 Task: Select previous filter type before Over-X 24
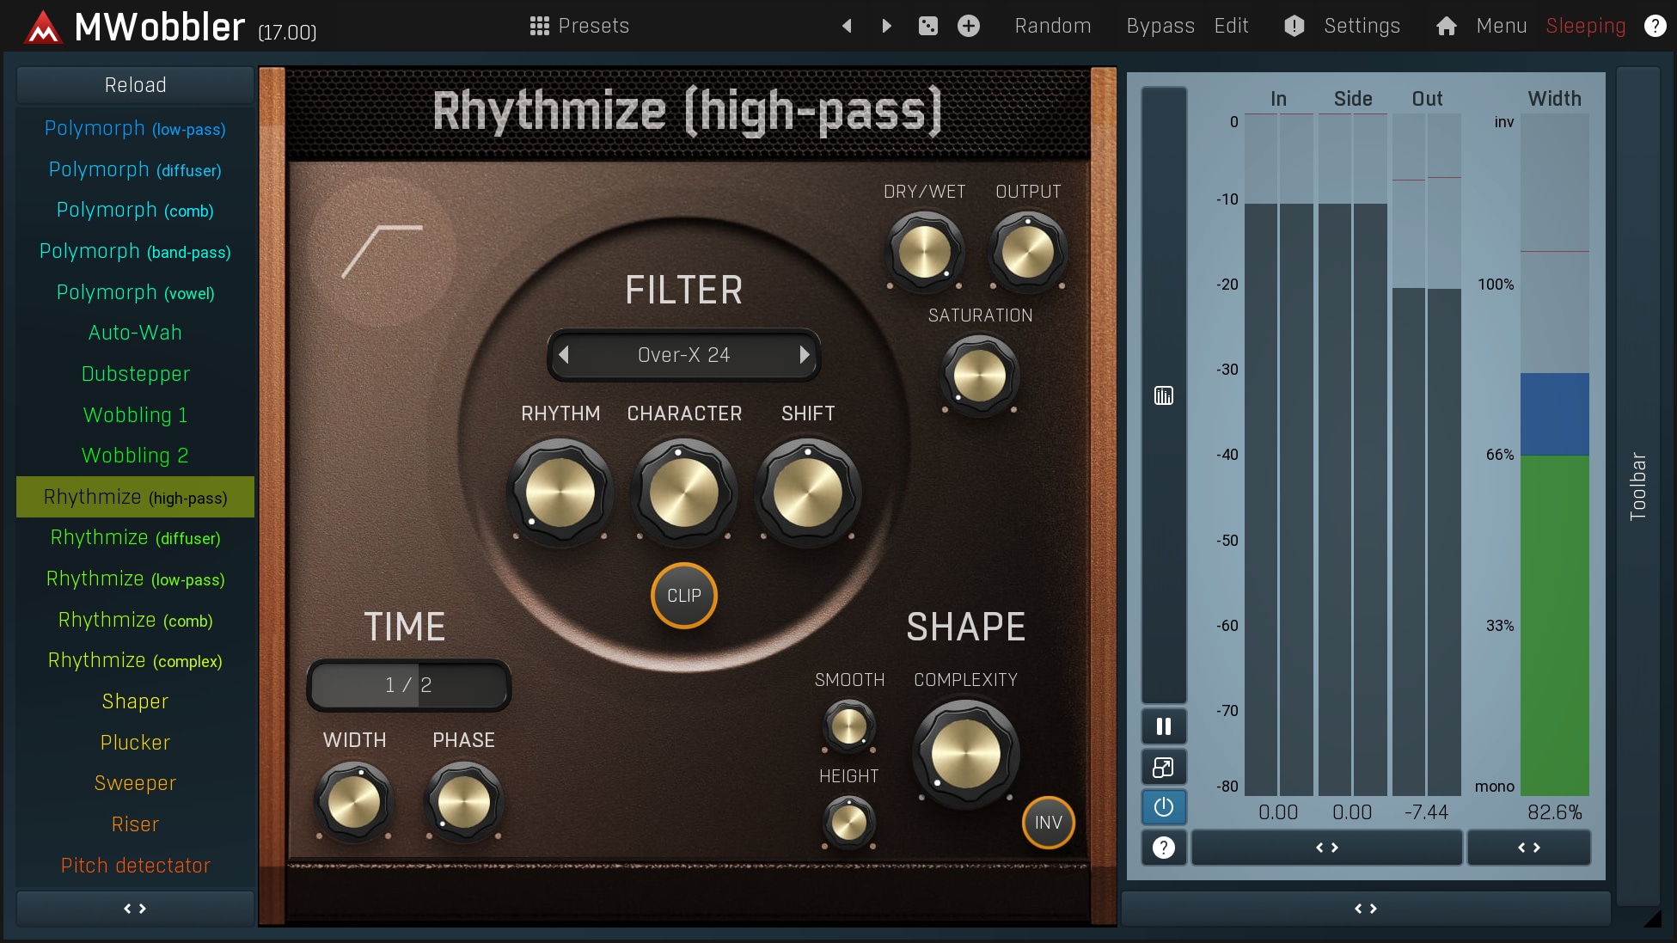tap(564, 355)
